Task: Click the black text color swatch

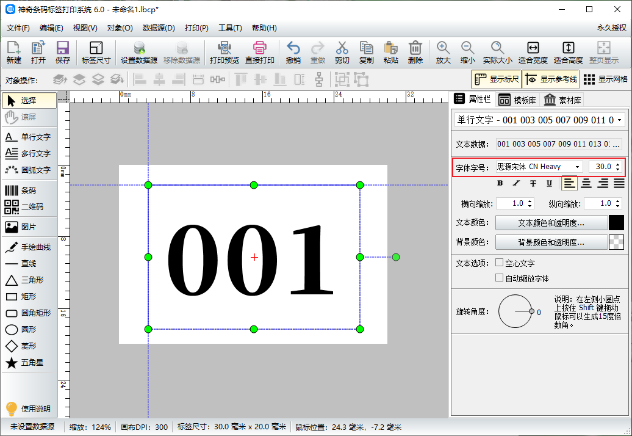Action: (616, 223)
